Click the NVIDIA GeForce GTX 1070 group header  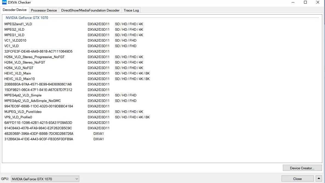tap(27, 18)
